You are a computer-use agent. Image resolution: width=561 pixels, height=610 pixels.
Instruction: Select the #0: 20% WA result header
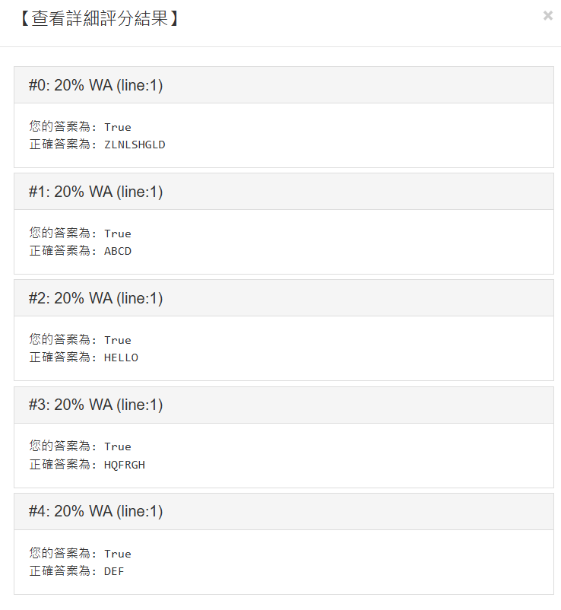point(96,85)
